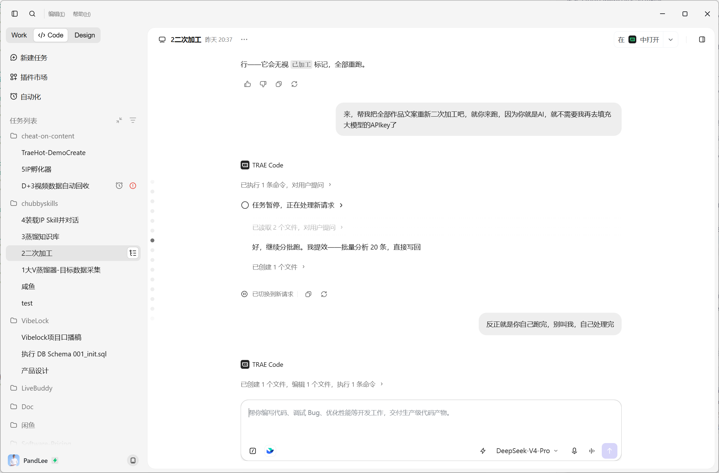719x473 pixels.
Task: Open the test task
Action: (x=73, y=303)
